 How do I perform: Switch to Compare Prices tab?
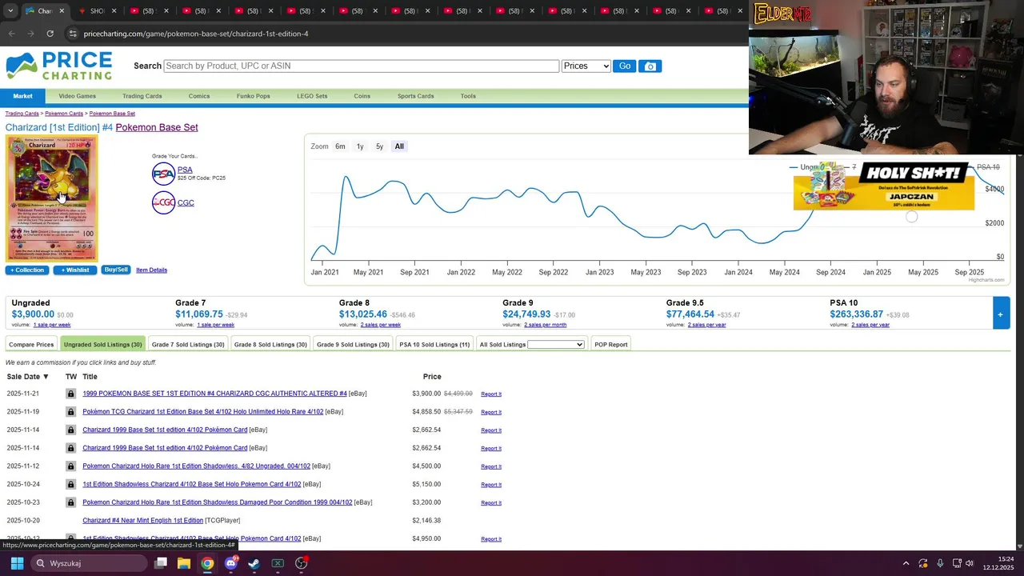pos(31,345)
